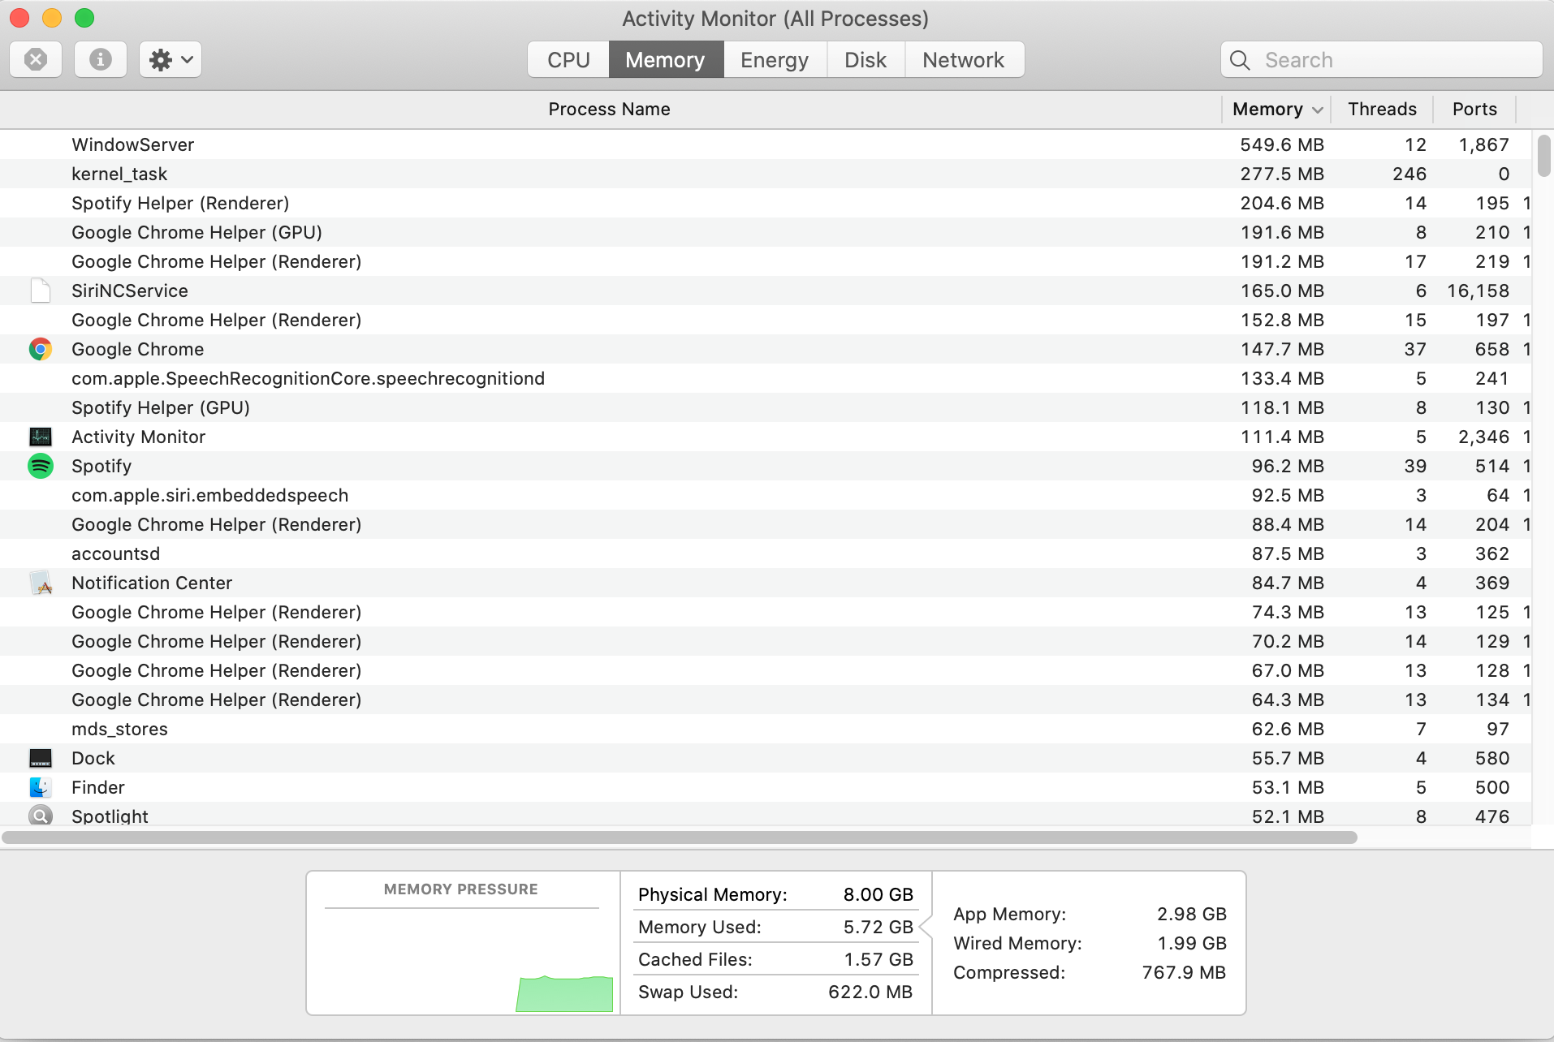Viewport: 1554px width, 1042px height.
Task: Select the Google Chrome process name
Action: click(x=138, y=349)
